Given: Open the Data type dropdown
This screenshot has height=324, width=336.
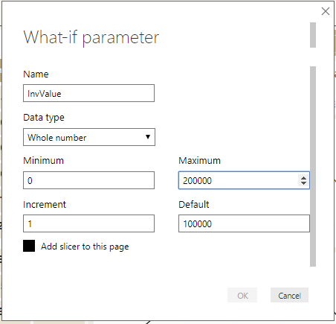Looking at the screenshot, I should click(x=89, y=137).
